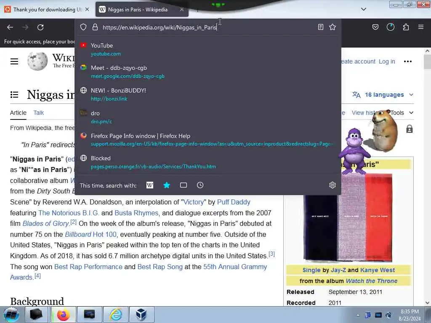Select the Meet ddb-zqyo-cgb suggestion
The width and height of the screenshot is (431, 323).
pyautogui.click(x=208, y=72)
